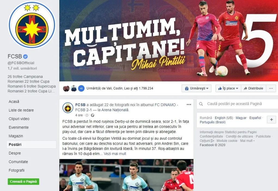
Task: Expand the Îți place like dropdown
Action: [x=228, y=88]
